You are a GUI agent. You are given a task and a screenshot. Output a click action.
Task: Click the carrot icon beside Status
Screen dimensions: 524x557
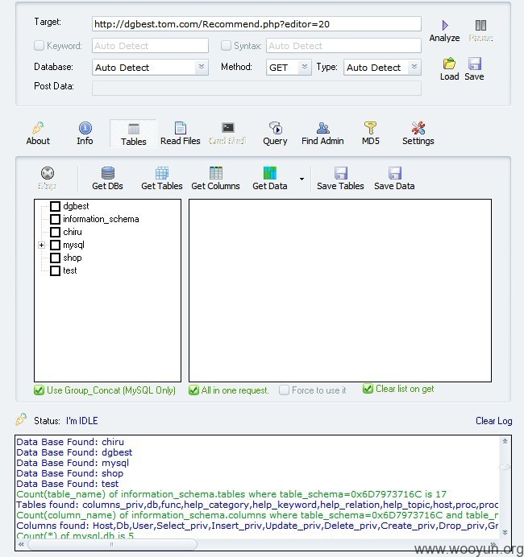click(x=21, y=419)
